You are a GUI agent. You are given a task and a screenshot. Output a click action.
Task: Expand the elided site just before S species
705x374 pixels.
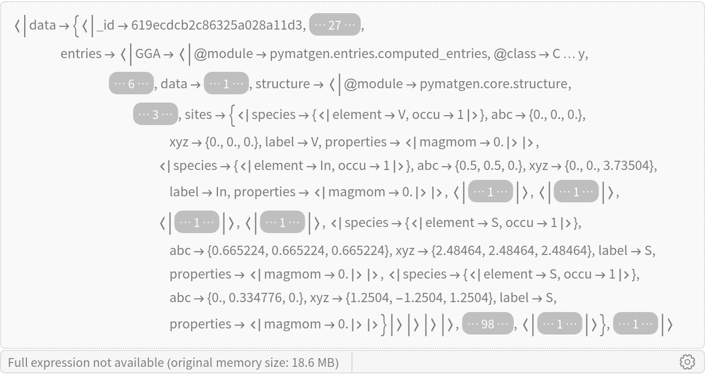[x=282, y=223]
